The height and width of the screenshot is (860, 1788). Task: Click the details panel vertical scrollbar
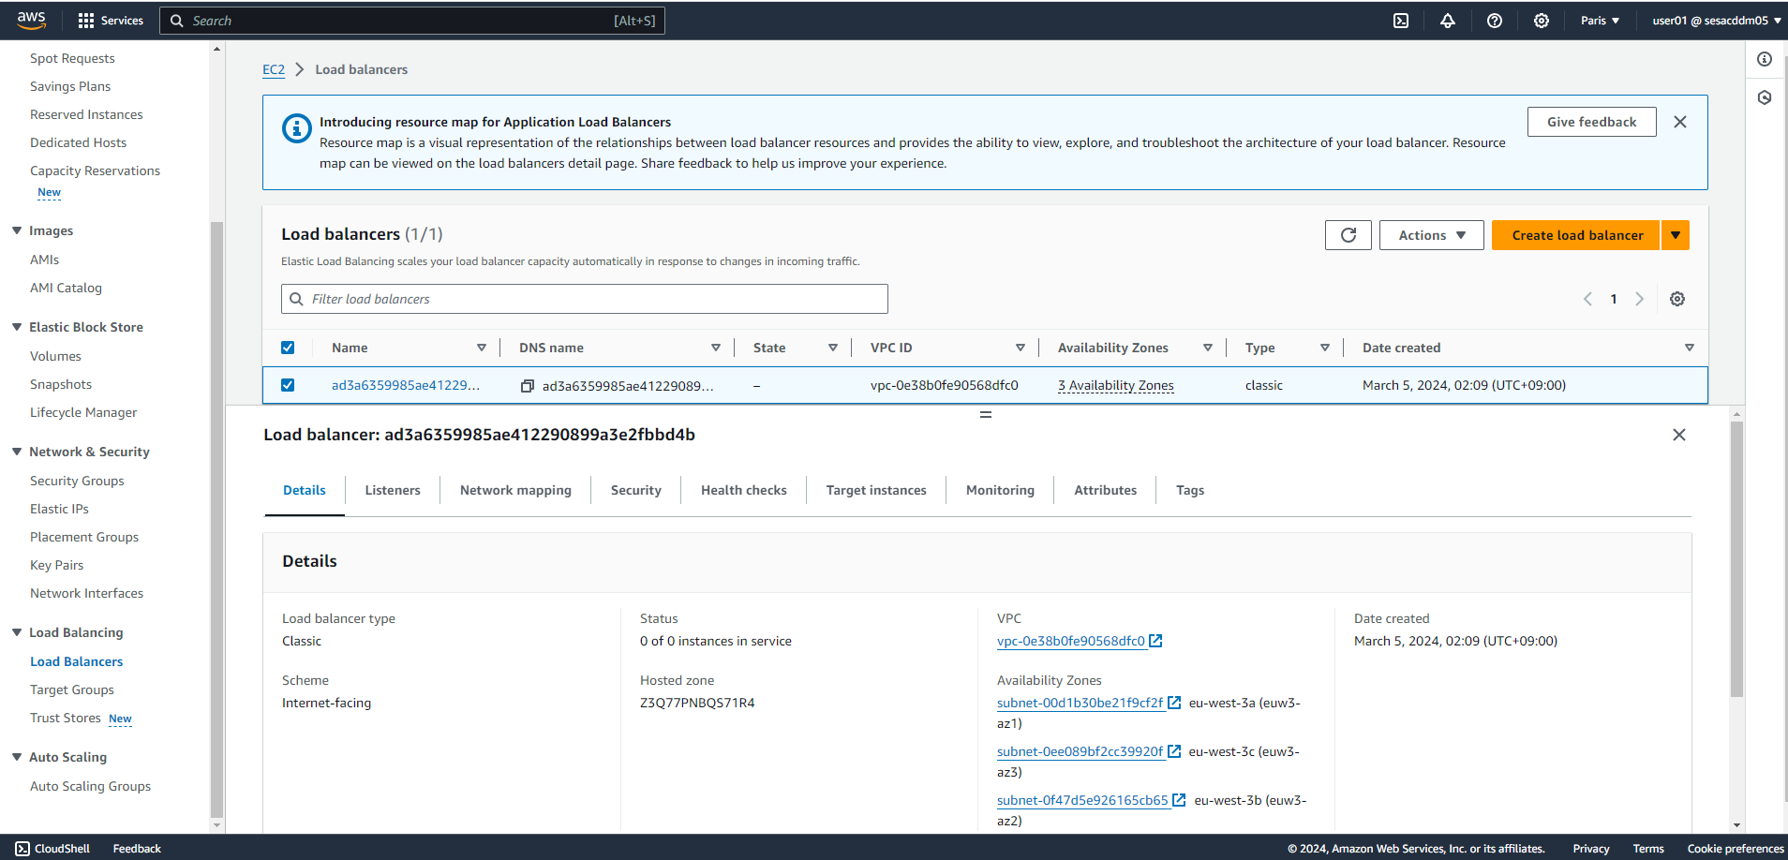[1736, 559]
